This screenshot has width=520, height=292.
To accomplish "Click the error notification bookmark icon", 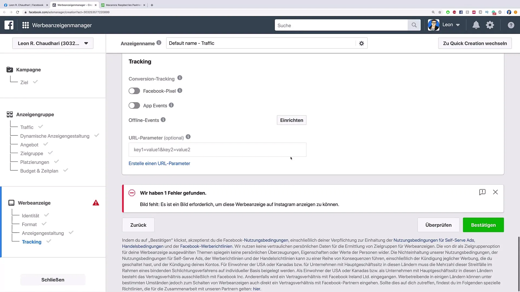I will [482, 192].
